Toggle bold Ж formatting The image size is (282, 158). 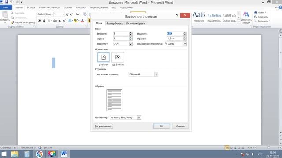[x=40, y=21]
